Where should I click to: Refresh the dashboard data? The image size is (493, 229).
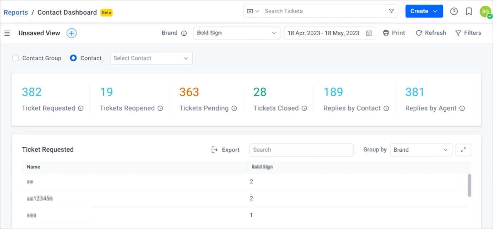[x=431, y=33]
